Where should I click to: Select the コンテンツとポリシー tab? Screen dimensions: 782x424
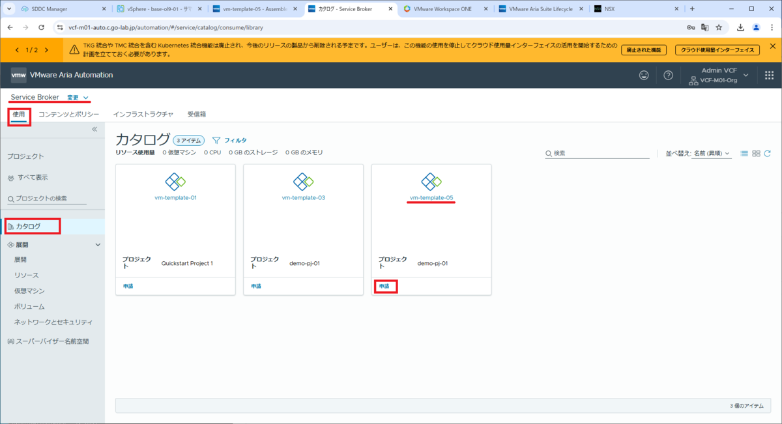tap(69, 114)
